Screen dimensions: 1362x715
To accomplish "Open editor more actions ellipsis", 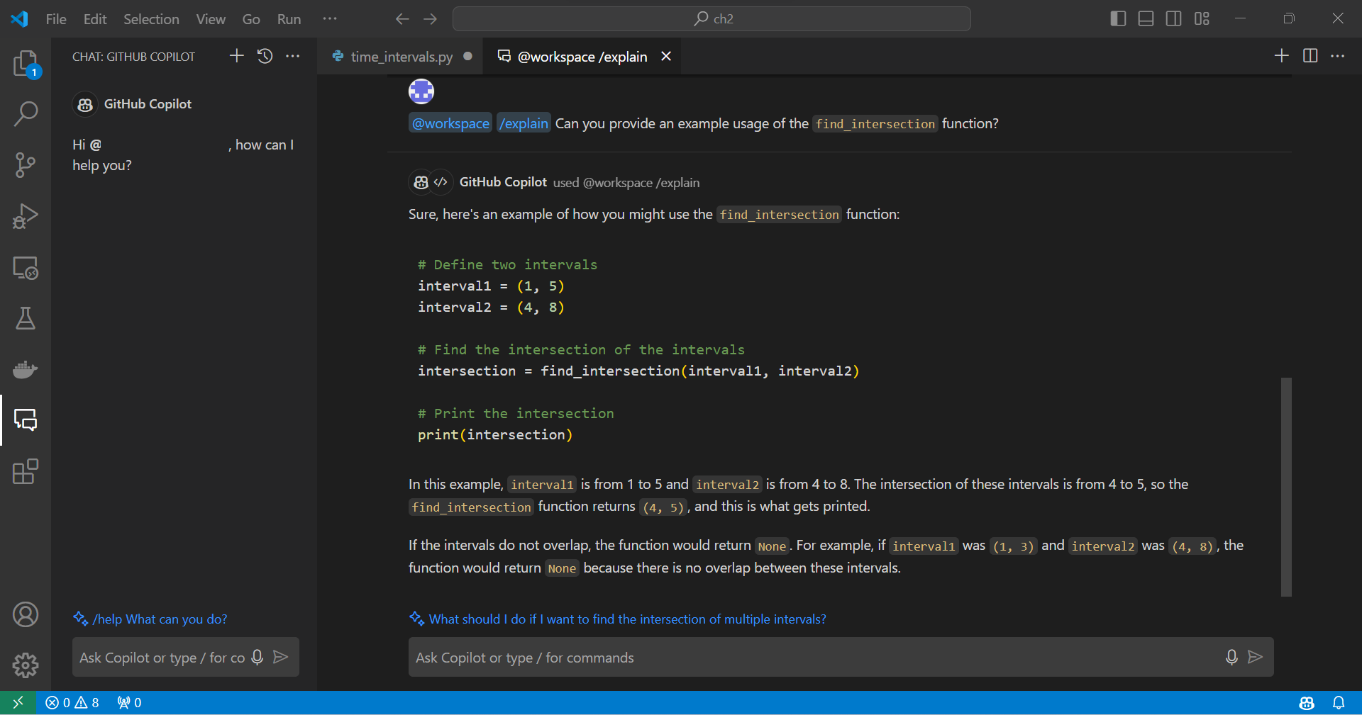I will coord(1338,56).
